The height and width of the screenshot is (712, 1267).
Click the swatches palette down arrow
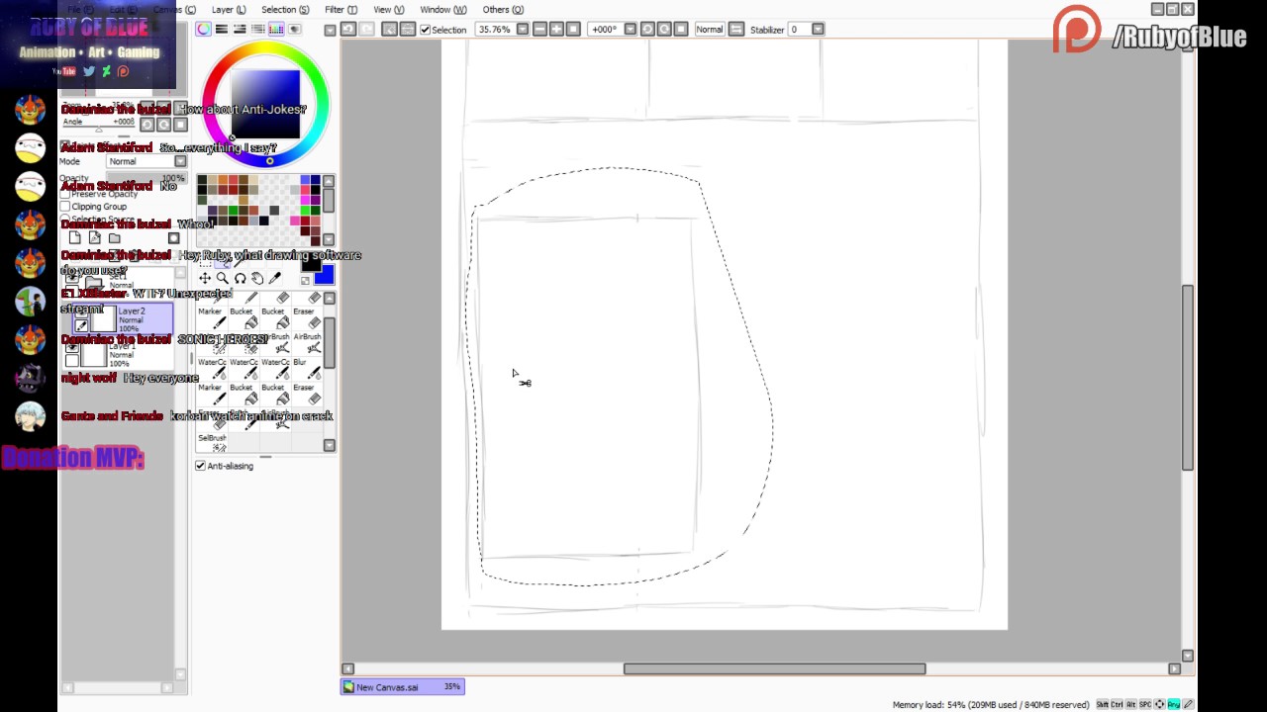coord(329,239)
